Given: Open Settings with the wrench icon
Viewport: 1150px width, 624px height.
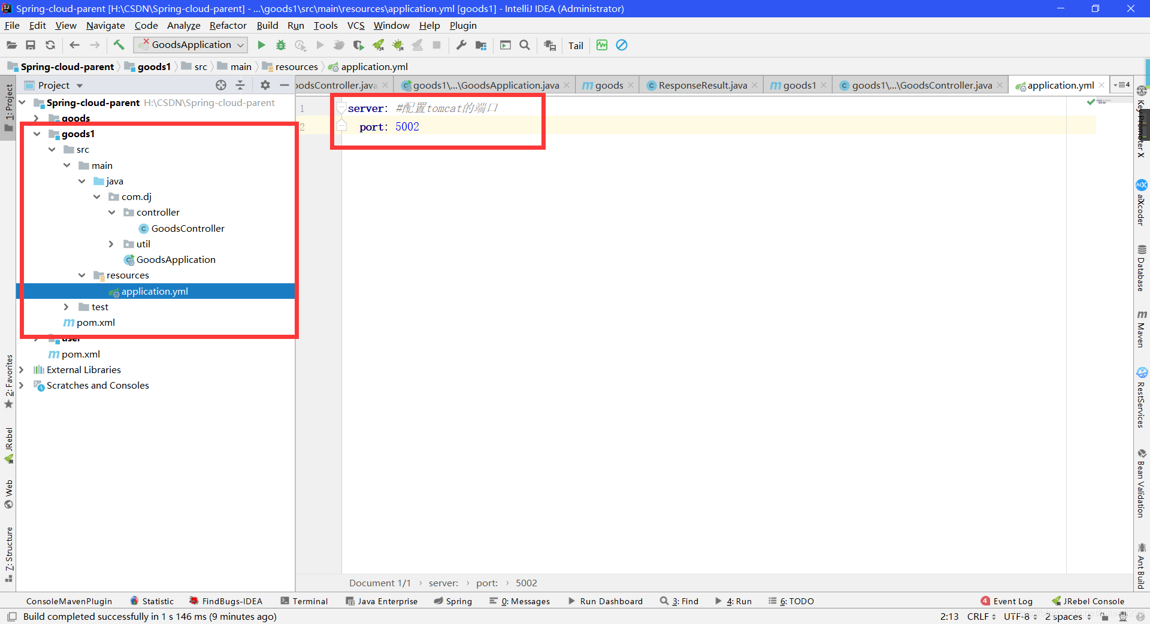Looking at the screenshot, I should pos(461,45).
